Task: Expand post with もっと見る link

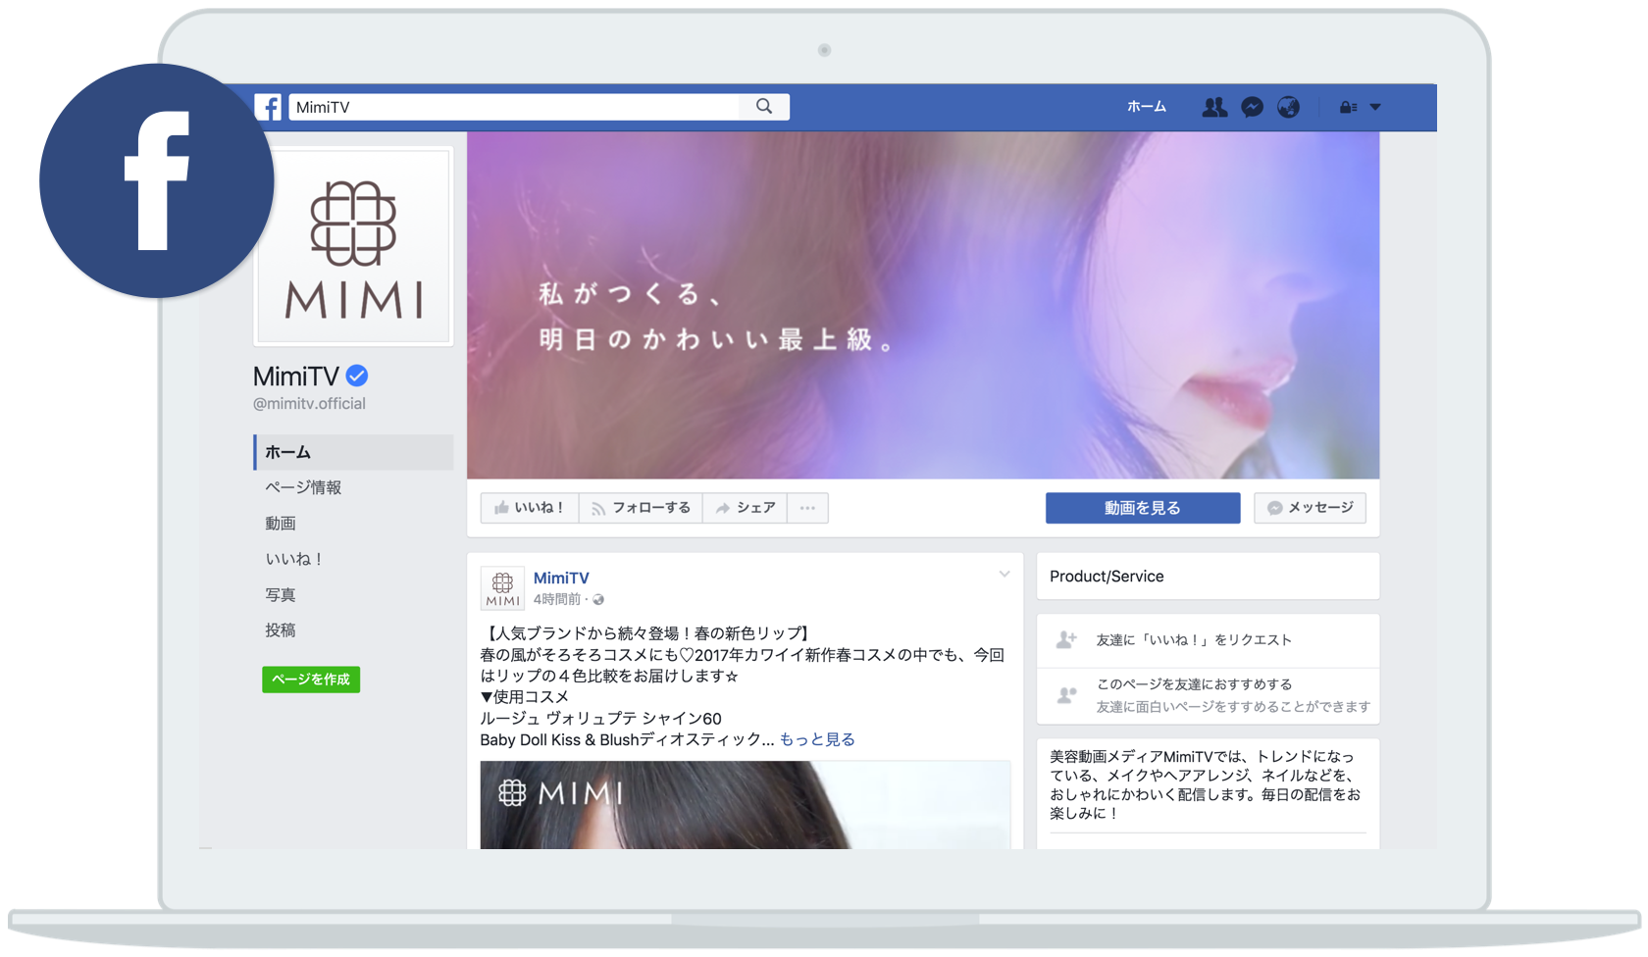Action: (817, 739)
